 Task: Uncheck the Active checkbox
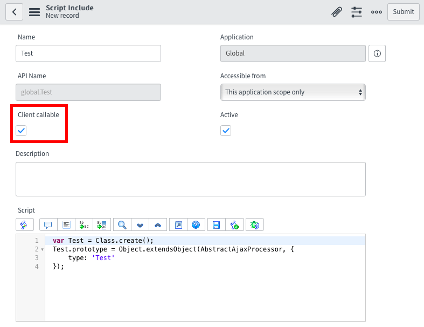point(226,131)
